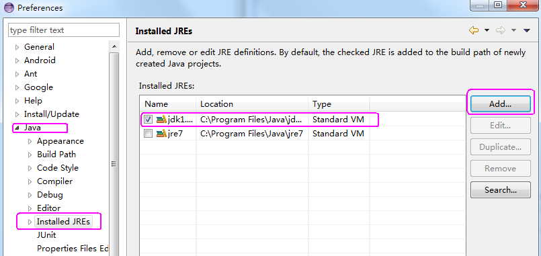Click the jre7 library icon in the table

coord(161,134)
